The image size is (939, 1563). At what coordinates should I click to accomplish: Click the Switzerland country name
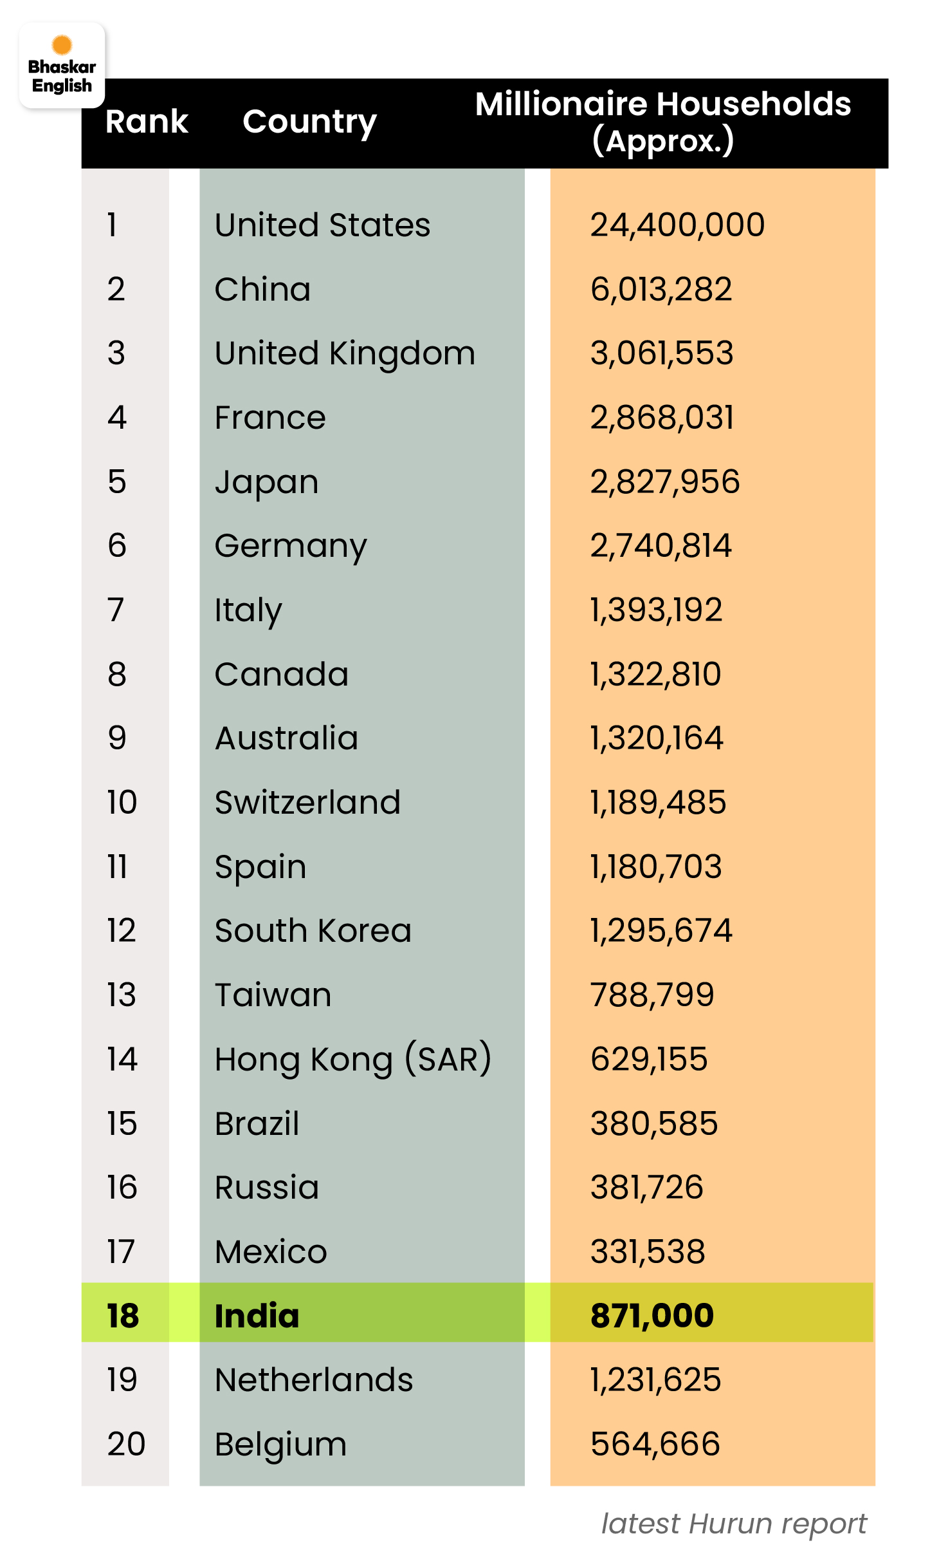pyautogui.click(x=307, y=803)
